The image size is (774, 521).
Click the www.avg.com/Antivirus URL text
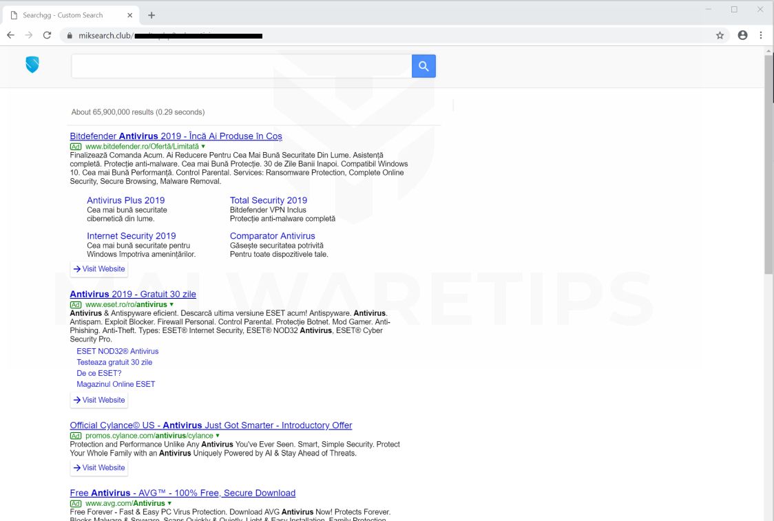125,503
